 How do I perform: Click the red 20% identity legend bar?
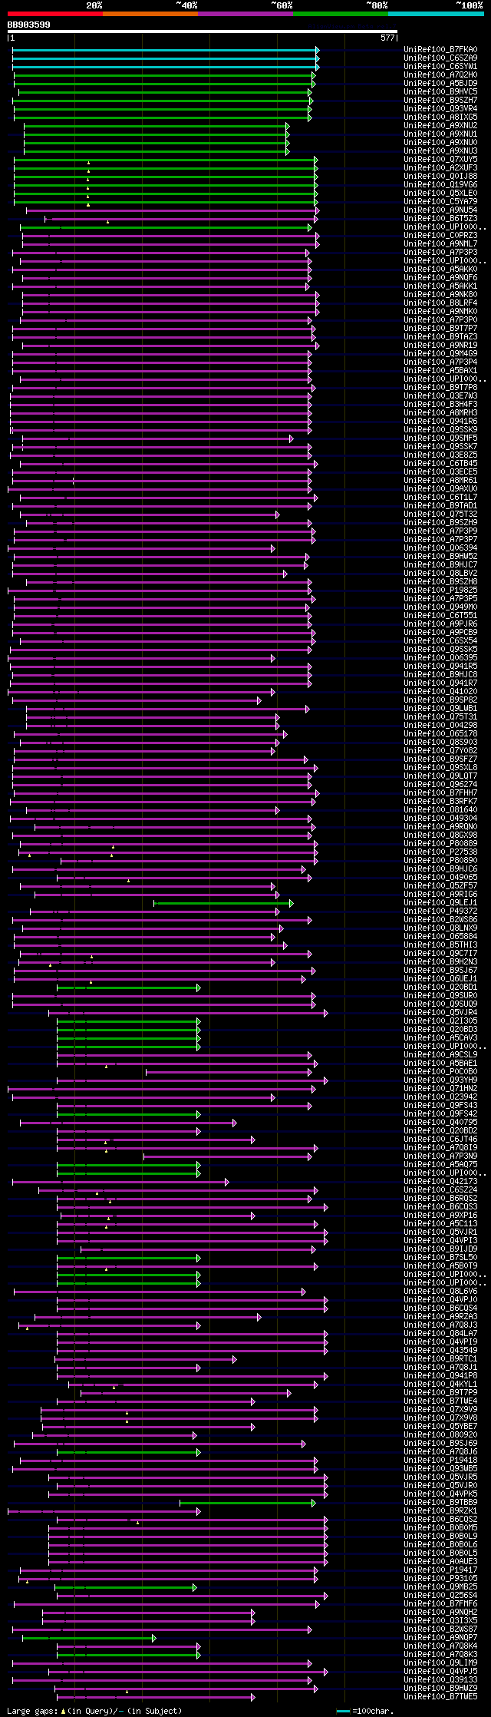coord(54,14)
